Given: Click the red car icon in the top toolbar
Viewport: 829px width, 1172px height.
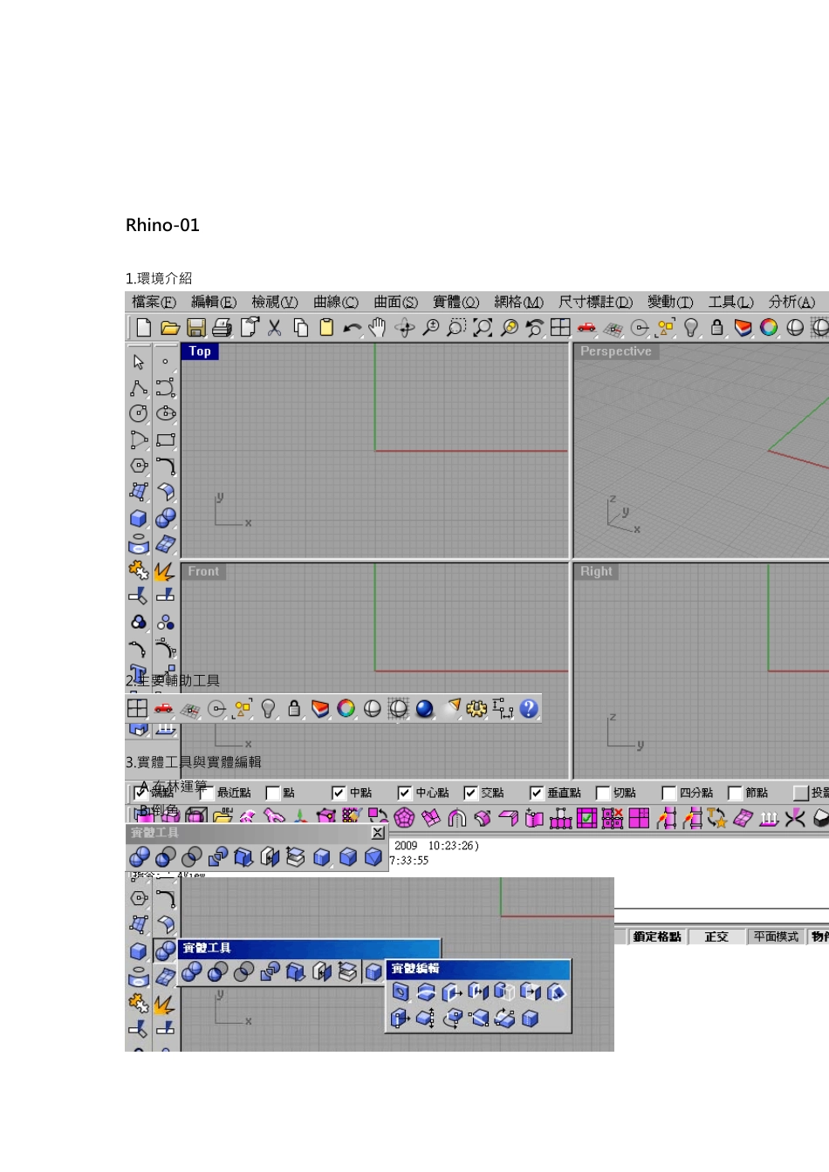Looking at the screenshot, I should coord(586,328).
